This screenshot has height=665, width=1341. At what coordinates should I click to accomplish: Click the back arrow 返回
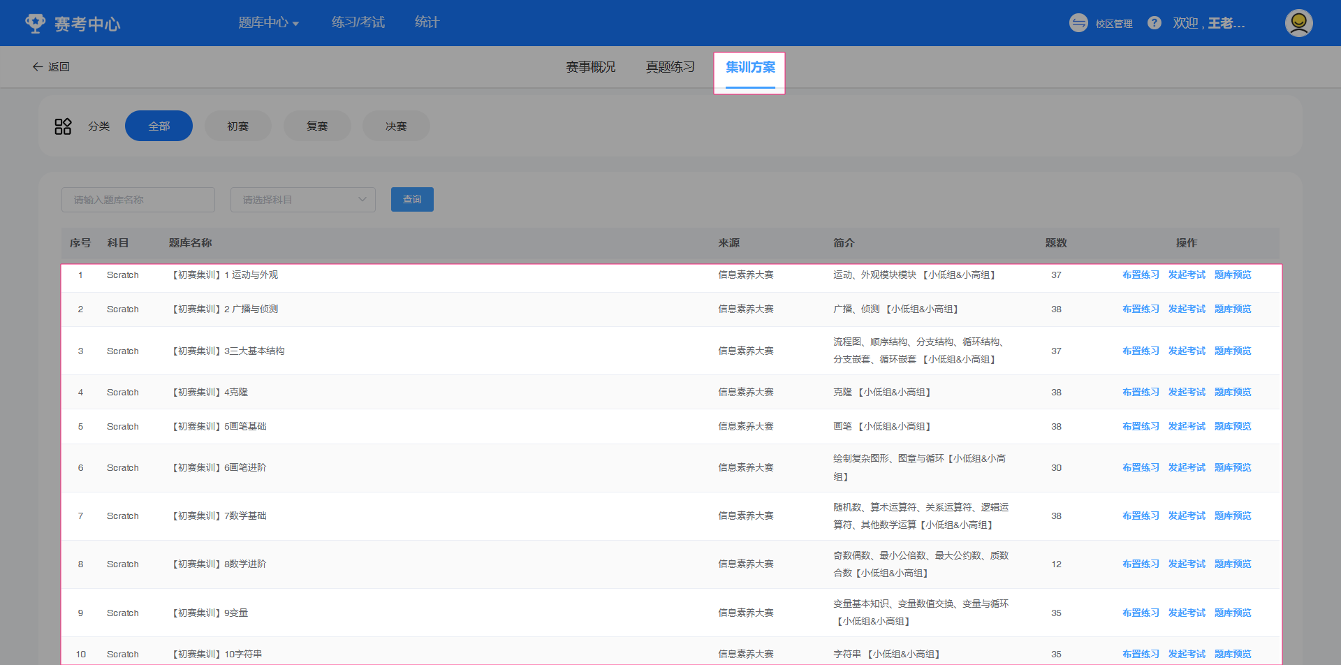tap(51, 67)
